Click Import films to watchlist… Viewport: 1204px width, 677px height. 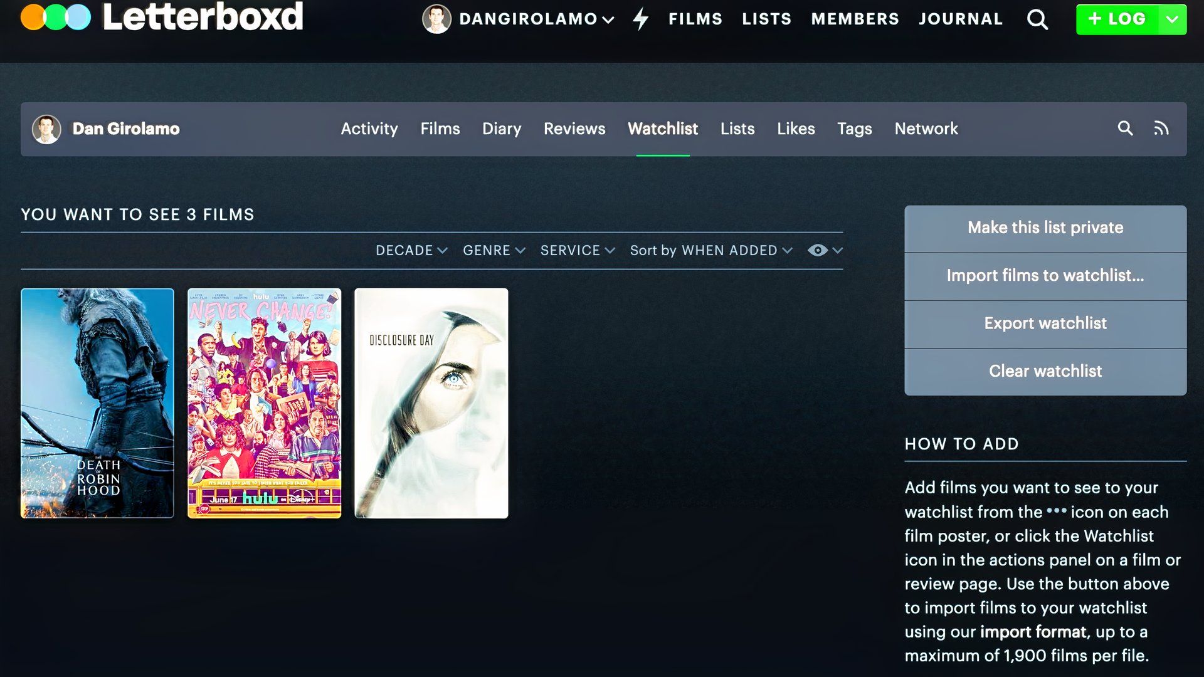point(1045,276)
